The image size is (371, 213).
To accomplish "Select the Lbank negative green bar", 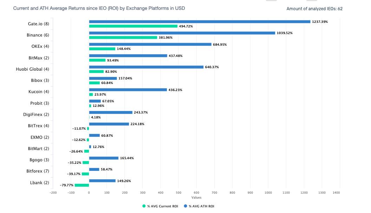I will click(x=82, y=186).
